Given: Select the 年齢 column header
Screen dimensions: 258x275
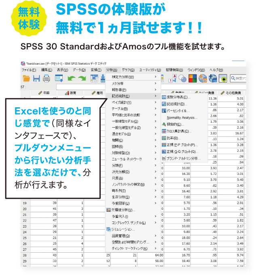Looking at the screenshot, I should [x=44, y=93].
